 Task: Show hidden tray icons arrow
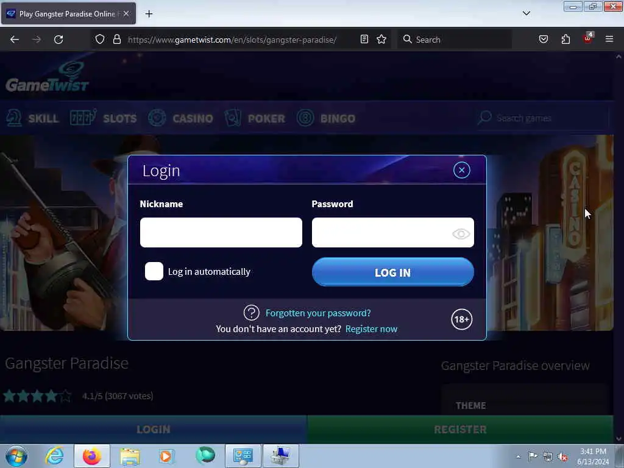click(x=518, y=456)
